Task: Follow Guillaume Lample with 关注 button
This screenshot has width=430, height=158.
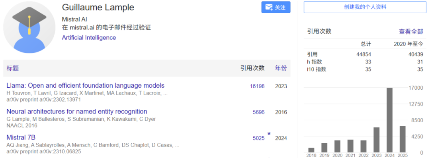Action: coord(276,8)
